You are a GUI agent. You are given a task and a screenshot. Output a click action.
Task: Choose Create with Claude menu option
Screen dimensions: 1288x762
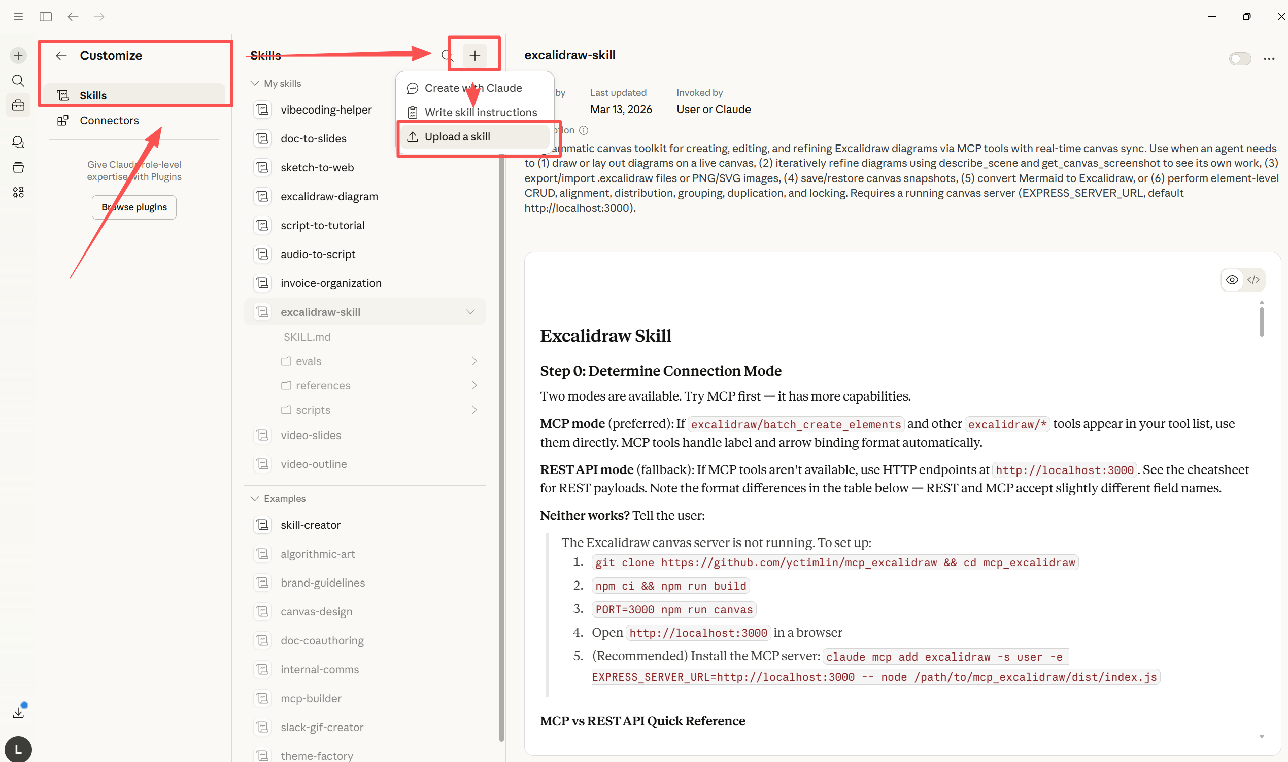(472, 88)
